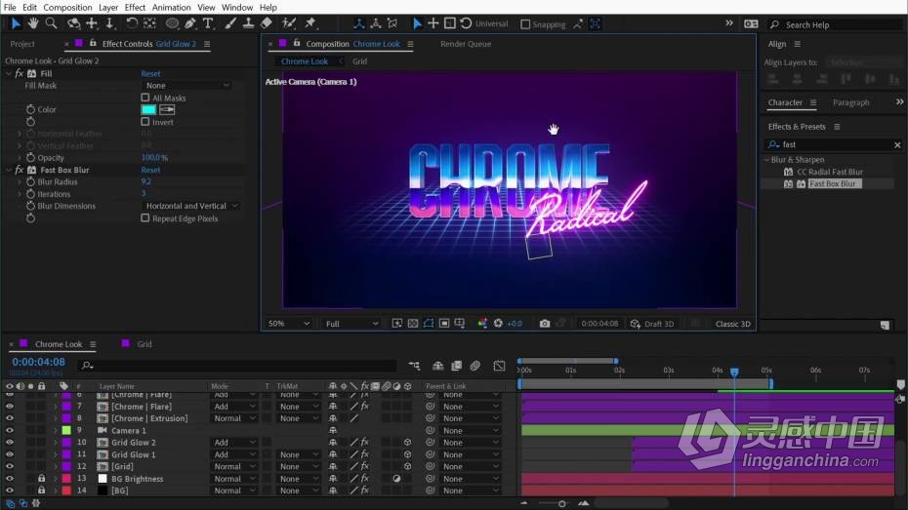Enable motion blur for timeline layers
Viewport: 908px width, 510px height.
click(475, 366)
